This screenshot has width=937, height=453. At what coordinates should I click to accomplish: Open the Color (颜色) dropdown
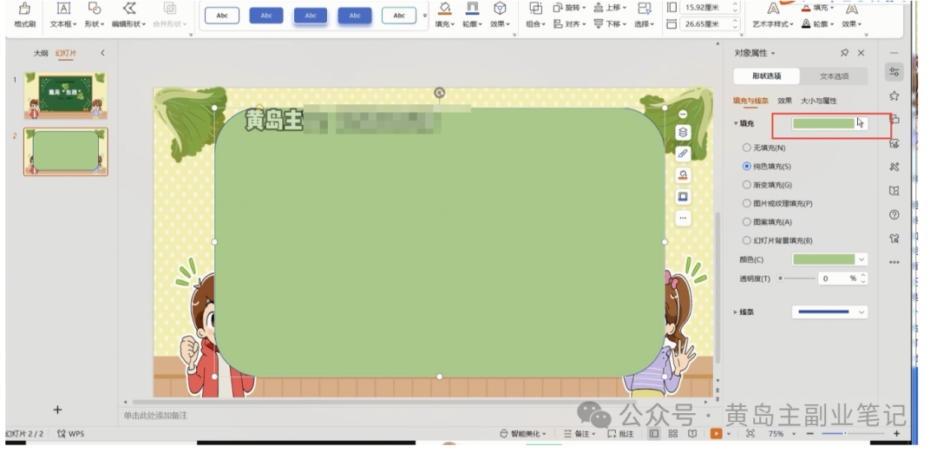(861, 259)
